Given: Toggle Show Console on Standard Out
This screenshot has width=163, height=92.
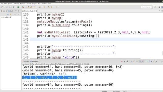Looking at the screenshot, I should coord(140,61).
